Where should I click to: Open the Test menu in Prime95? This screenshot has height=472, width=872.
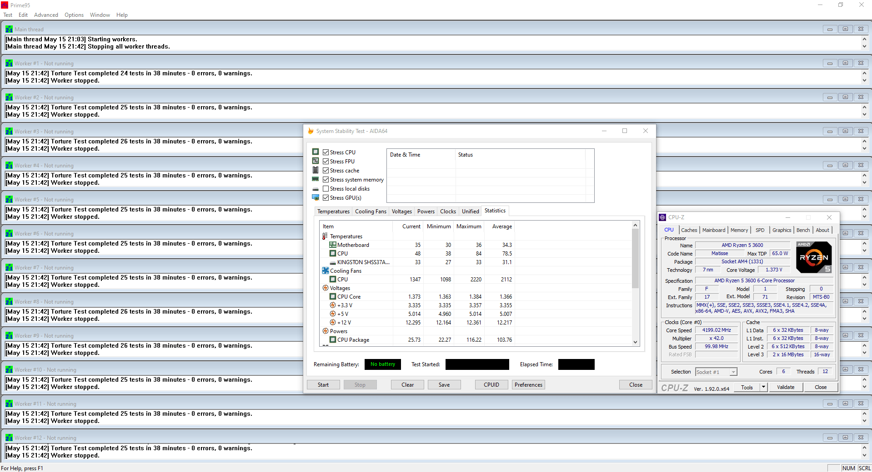tap(8, 15)
